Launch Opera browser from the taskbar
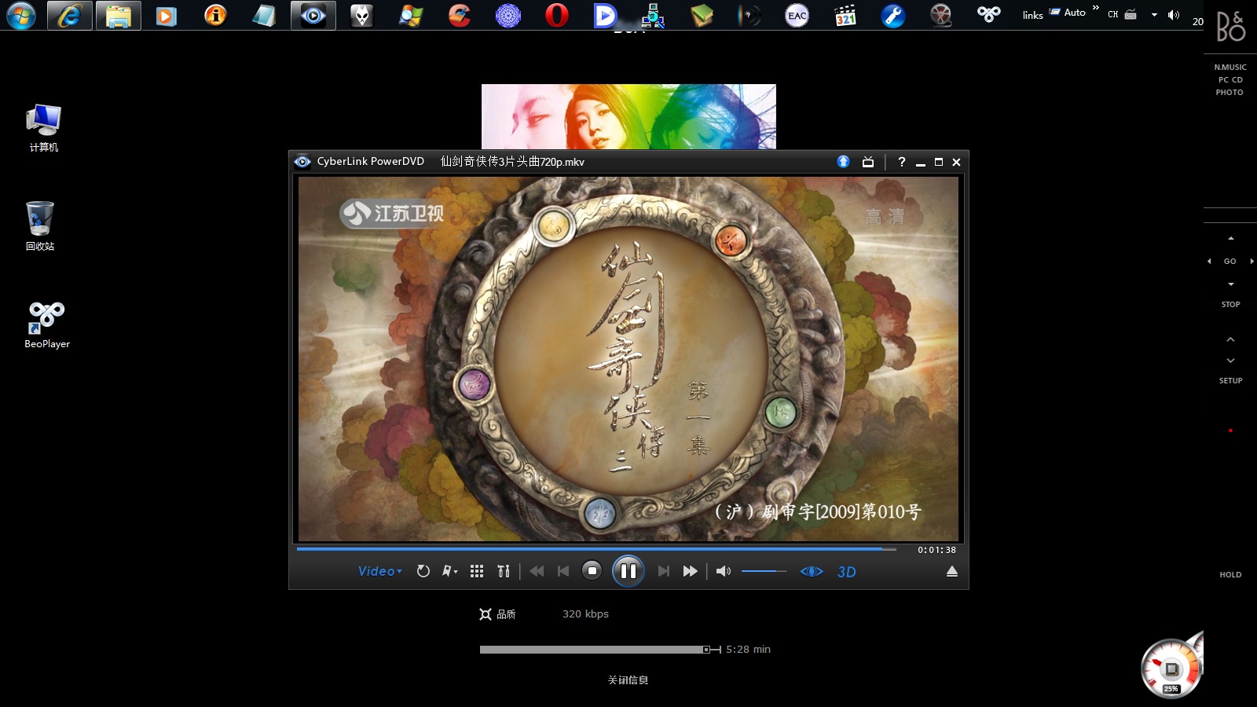The width and height of the screenshot is (1257, 707). [556, 15]
